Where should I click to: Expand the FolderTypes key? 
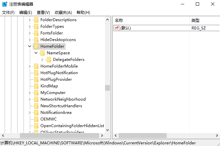(29, 26)
